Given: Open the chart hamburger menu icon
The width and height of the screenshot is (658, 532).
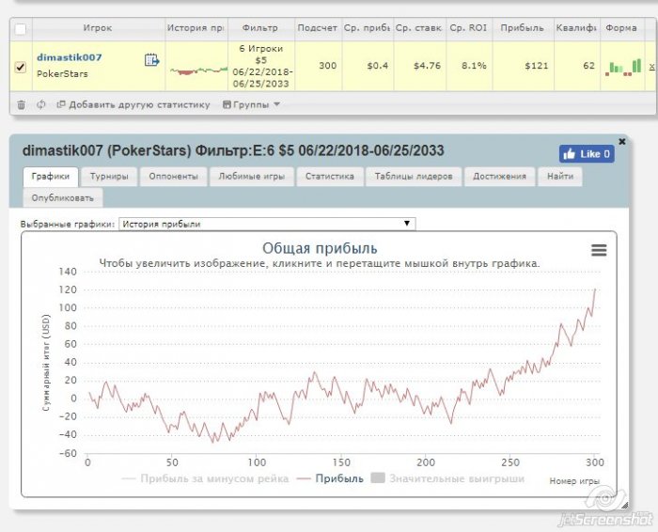Looking at the screenshot, I should tap(599, 250).
